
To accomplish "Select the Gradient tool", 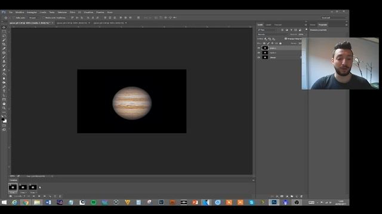I will (4, 74).
